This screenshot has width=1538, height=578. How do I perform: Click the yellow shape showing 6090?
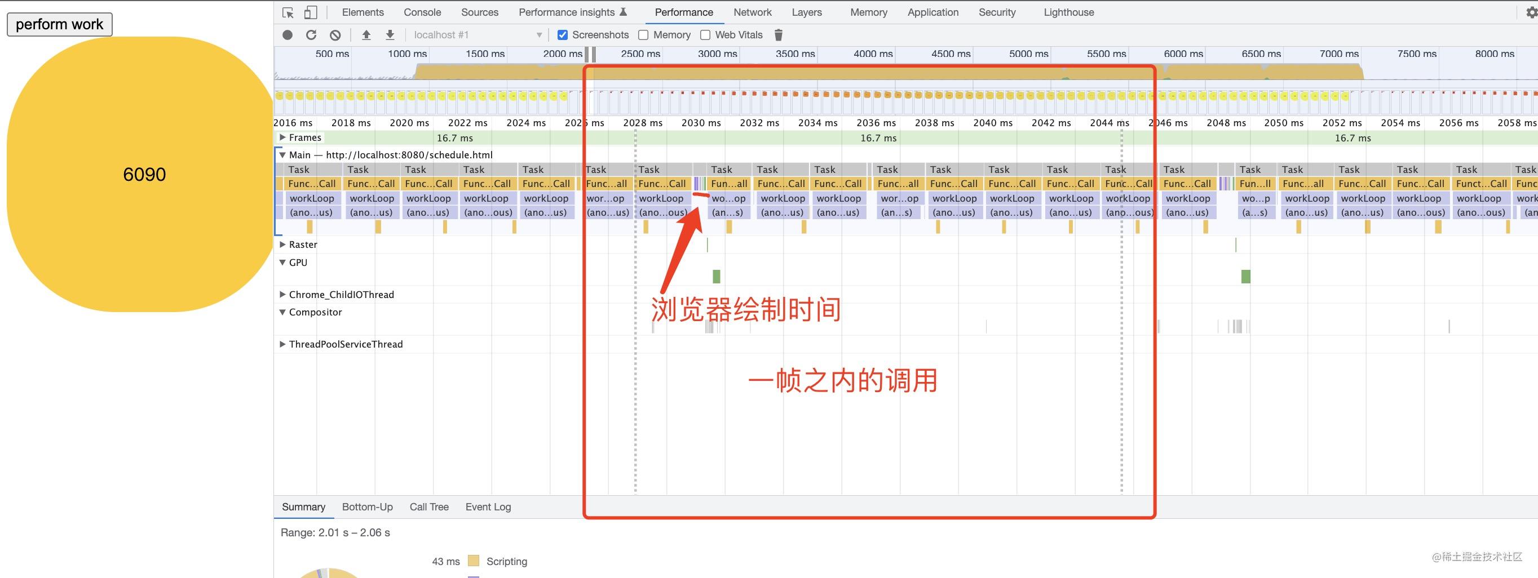click(140, 174)
